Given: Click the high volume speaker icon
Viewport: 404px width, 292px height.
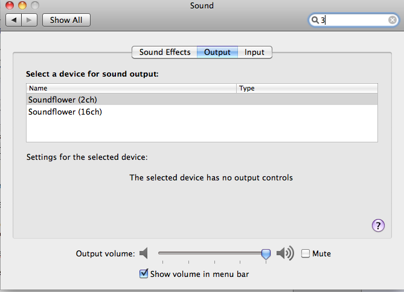Looking at the screenshot, I should point(284,254).
